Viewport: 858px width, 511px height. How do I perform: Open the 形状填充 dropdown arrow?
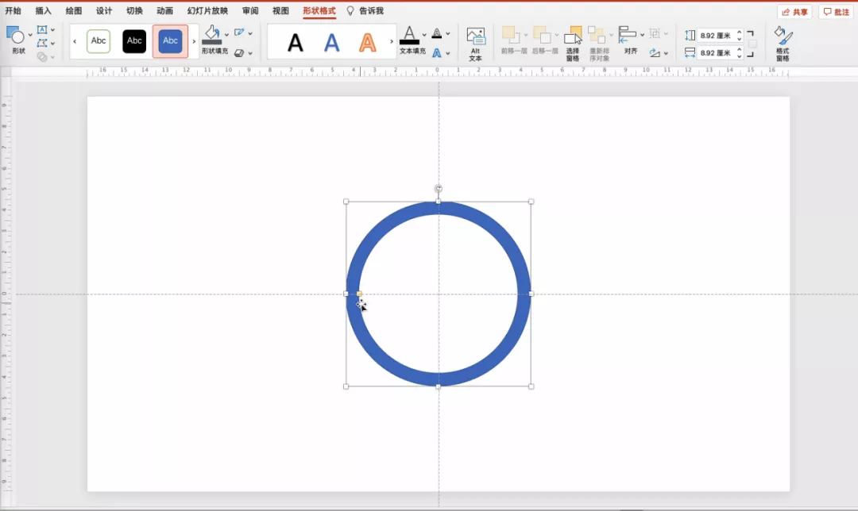click(x=226, y=34)
